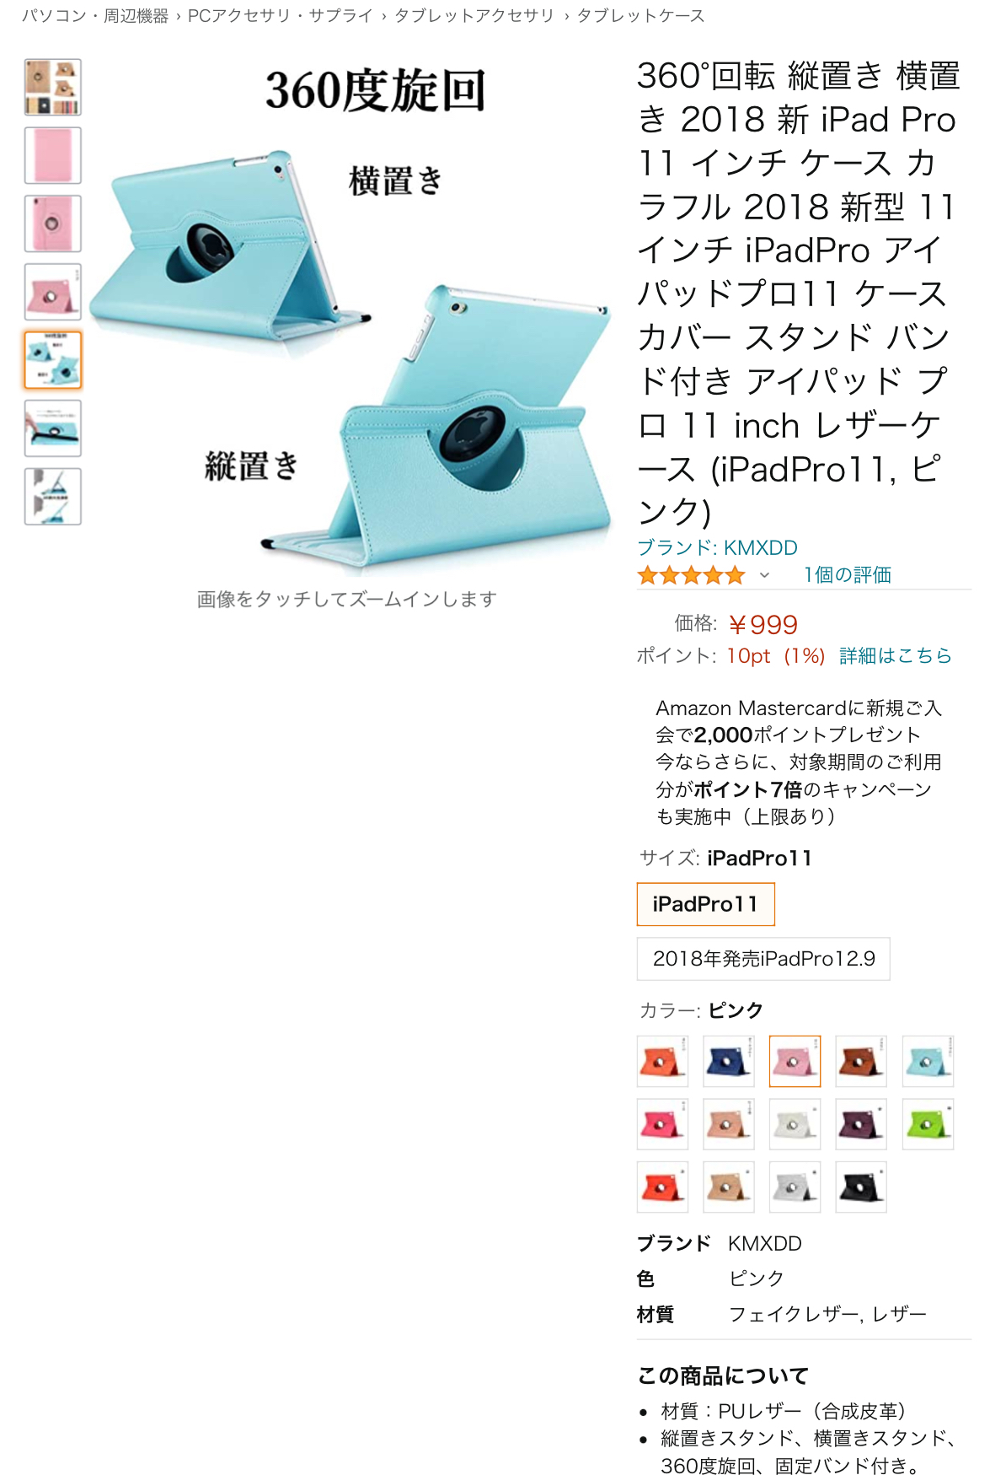Screen dimensions: 1006x1475
Task: Open 詳細はこちら points details link
Action: click(x=896, y=655)
